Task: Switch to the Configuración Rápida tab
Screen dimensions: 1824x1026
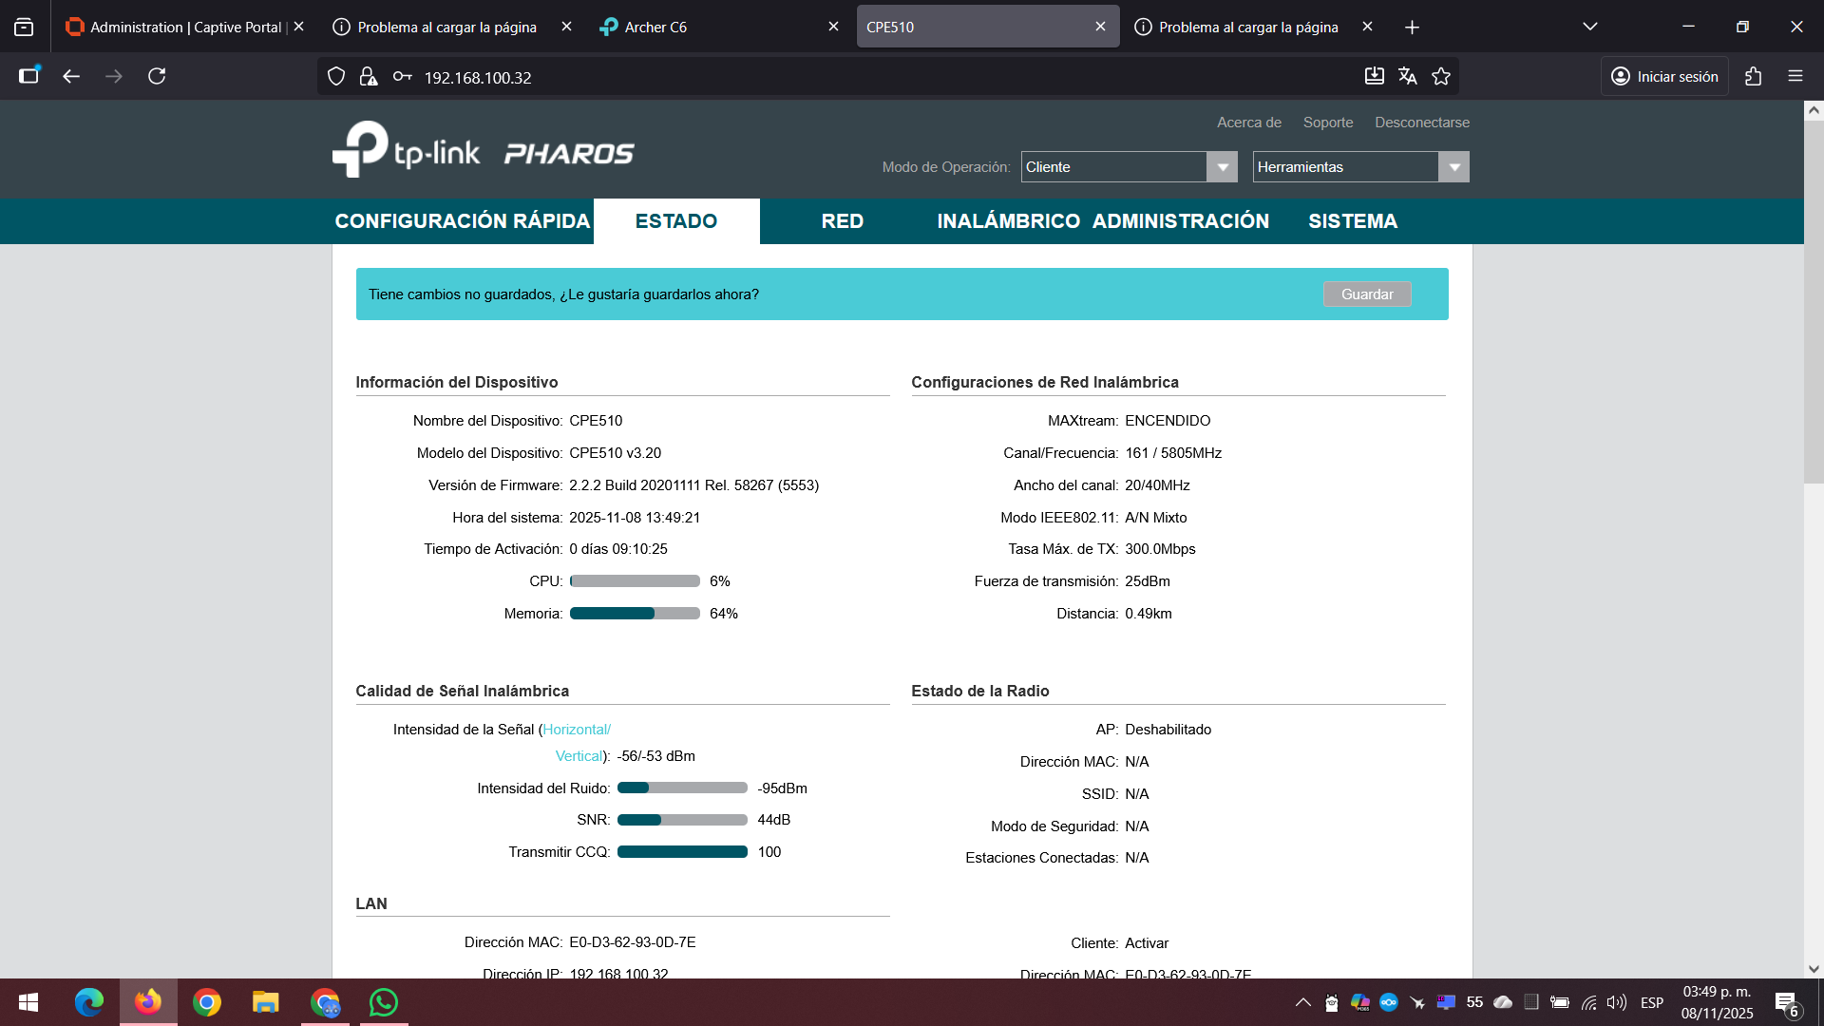Action: (x=463, y=221)
